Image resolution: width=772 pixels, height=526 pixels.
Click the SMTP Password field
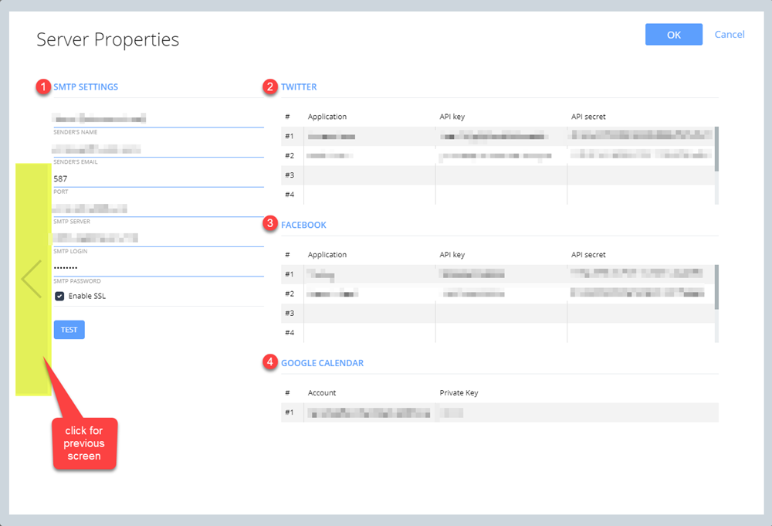click(158, 267)
